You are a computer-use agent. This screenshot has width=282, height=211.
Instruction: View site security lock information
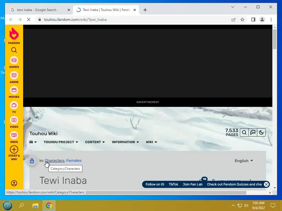(40, 20)
